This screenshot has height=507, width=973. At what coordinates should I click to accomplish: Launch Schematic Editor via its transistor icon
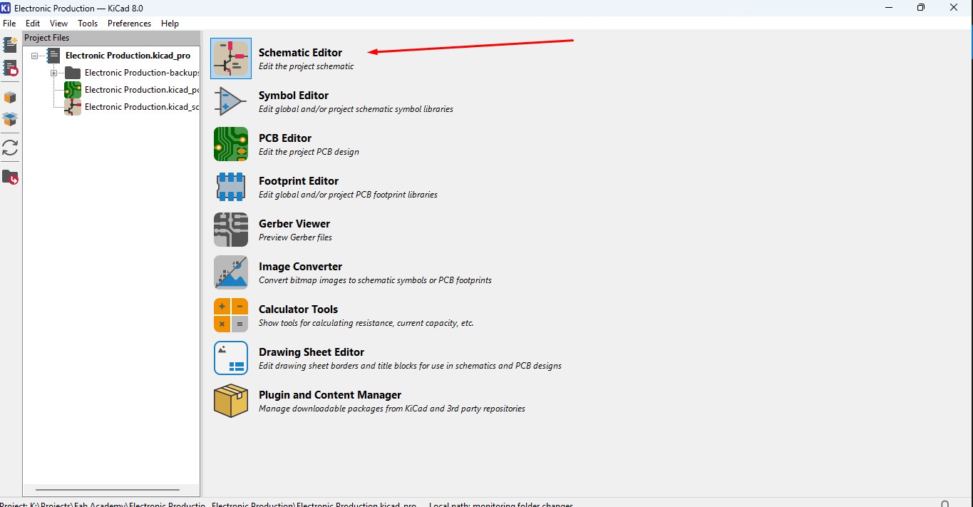pos(231,58)
